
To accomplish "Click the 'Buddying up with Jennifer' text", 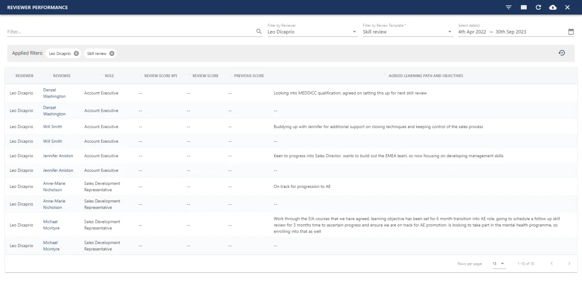I will [378, 127].
